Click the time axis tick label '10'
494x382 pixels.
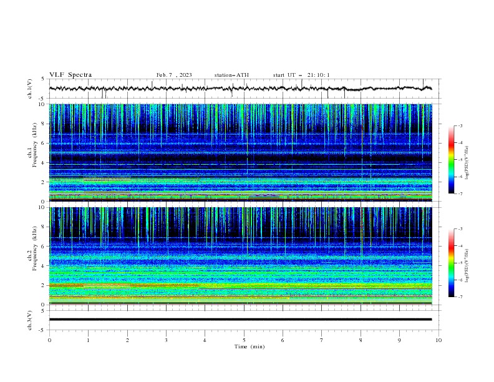coord(438,340)
